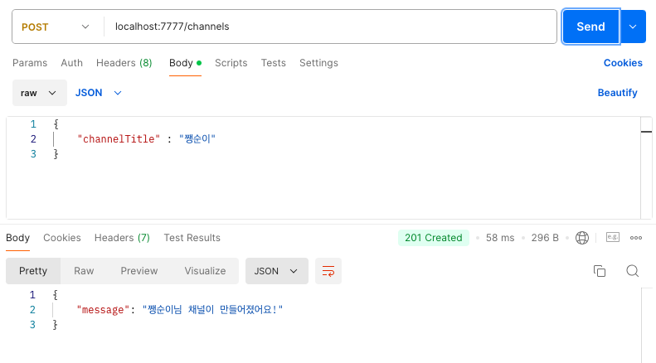The height and width of the screenshot is (363, 656).
Task: Select the Raw response view
Action: click(x=84, y=271)
